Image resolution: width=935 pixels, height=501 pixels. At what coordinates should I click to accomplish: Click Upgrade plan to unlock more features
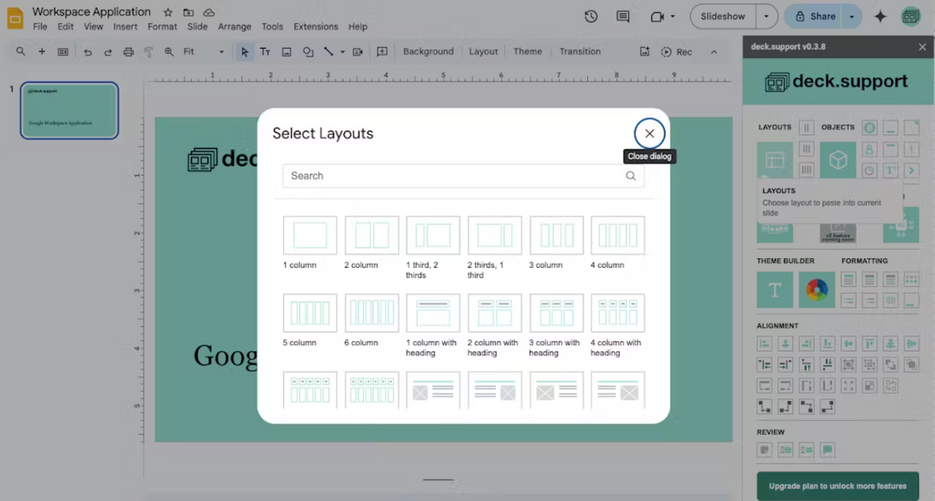tap(838, 486)
